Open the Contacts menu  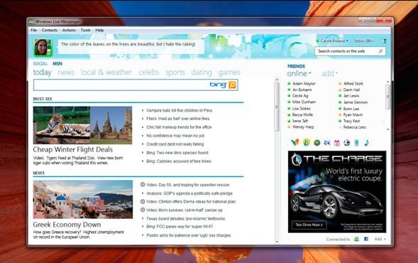(50, 30)
